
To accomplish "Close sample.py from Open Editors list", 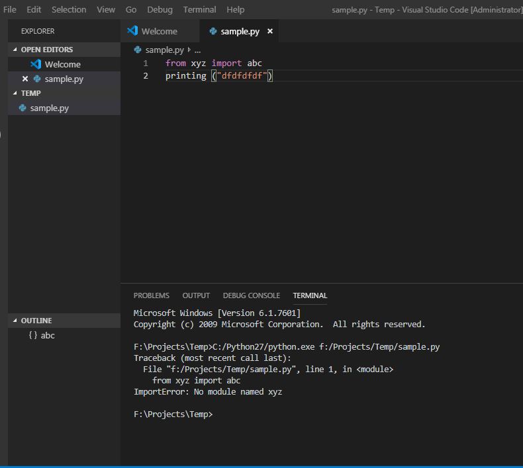I will click(x=25, y=79).
